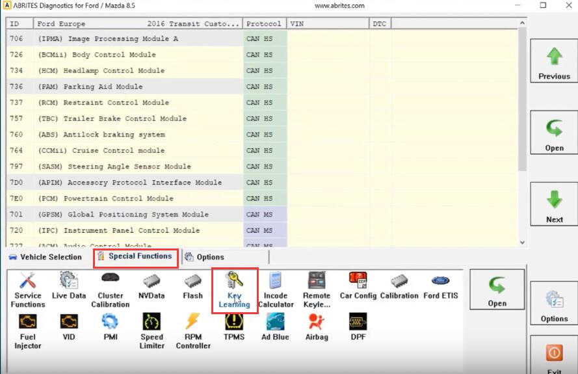Maximize the ABRITES Diagnostics window
Image resolution: width=578 pixels, height=374 pixels.
point(543,5)
